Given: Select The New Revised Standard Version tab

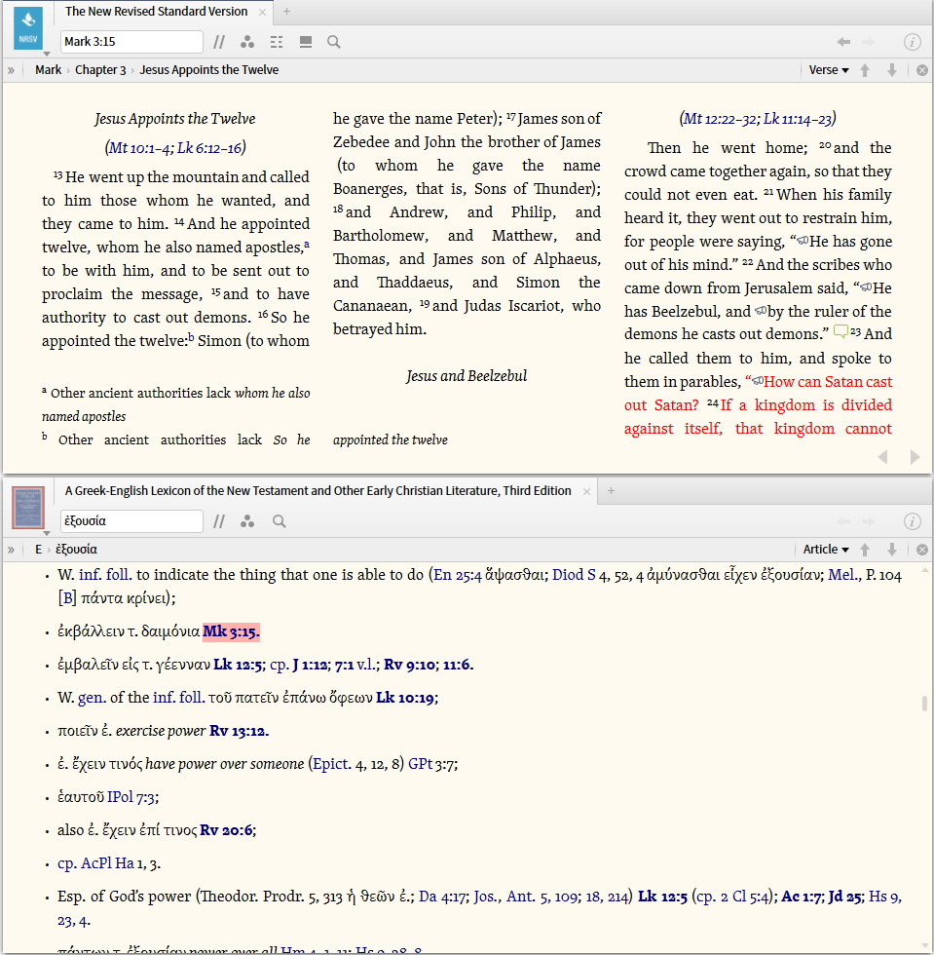Looking at the screenshot, I should (157, 12).
